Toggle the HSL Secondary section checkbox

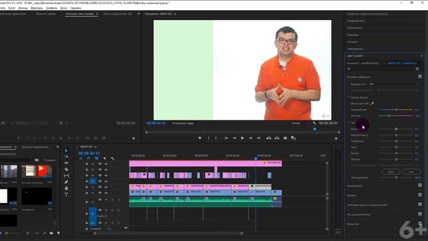[420, 214]
